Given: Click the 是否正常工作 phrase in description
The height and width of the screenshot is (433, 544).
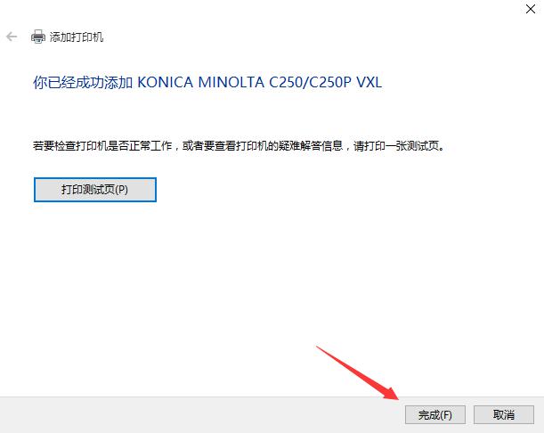Looking at the screenshot, I should tap(140, 146).
